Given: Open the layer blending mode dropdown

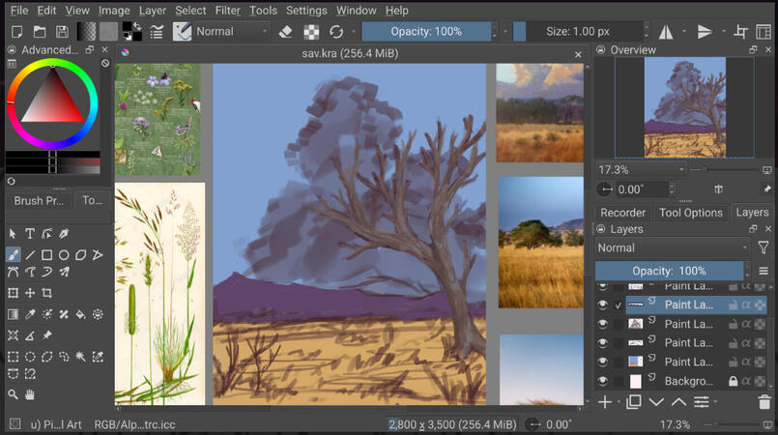Looking at the screenshot, I should pos(673,248).
